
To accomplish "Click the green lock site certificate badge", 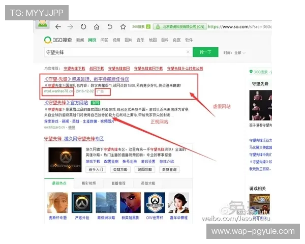I will pyautogui.click(x=180, y=26).
